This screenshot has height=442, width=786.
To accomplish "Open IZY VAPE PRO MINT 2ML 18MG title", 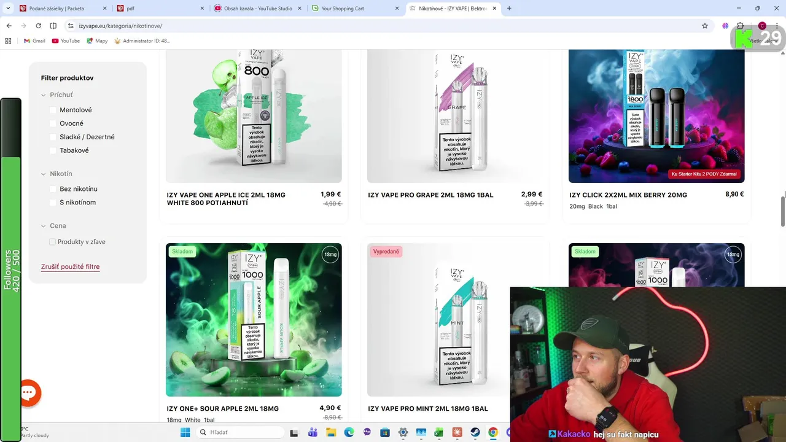I will (428, 409).
